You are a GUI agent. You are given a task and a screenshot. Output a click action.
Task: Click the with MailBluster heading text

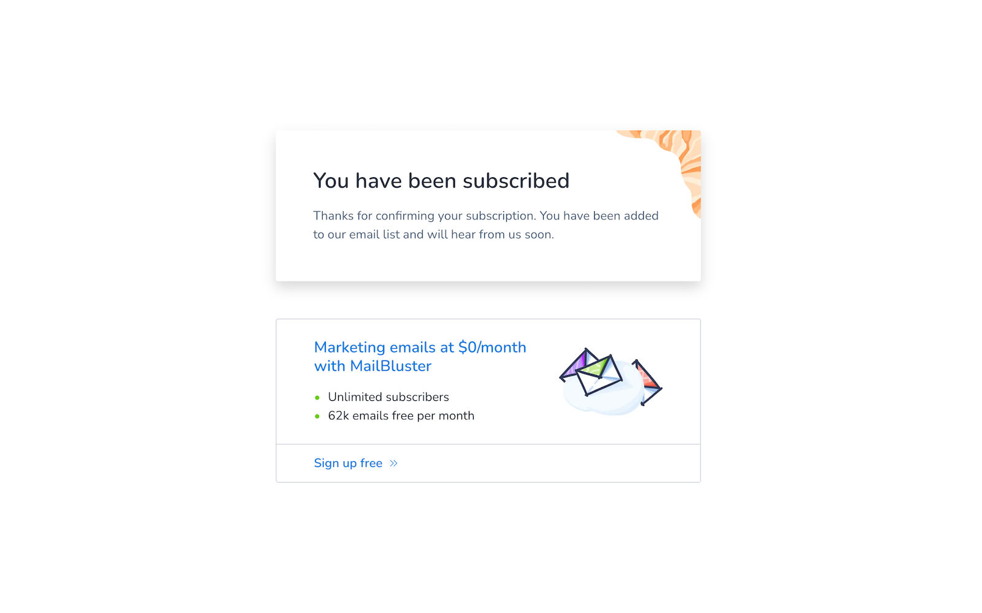pyautogui.click(x=373, y=366)
